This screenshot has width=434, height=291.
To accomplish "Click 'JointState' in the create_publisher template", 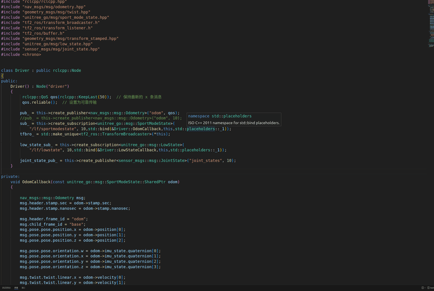I will [x=172, y=161].
